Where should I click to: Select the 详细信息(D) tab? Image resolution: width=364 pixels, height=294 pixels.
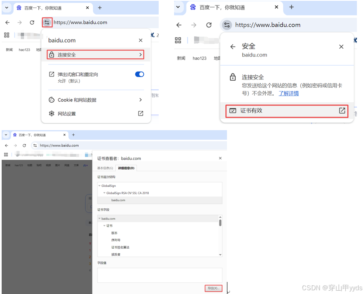coord(126,168)
